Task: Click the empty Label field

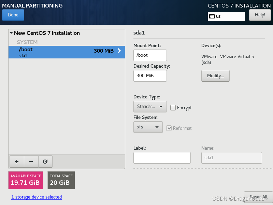Action: coord(162,158)
